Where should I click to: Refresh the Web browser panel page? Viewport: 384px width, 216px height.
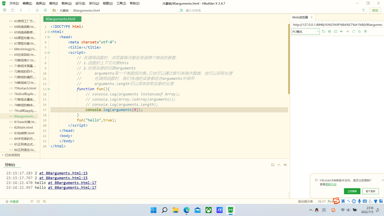[353, 31]
